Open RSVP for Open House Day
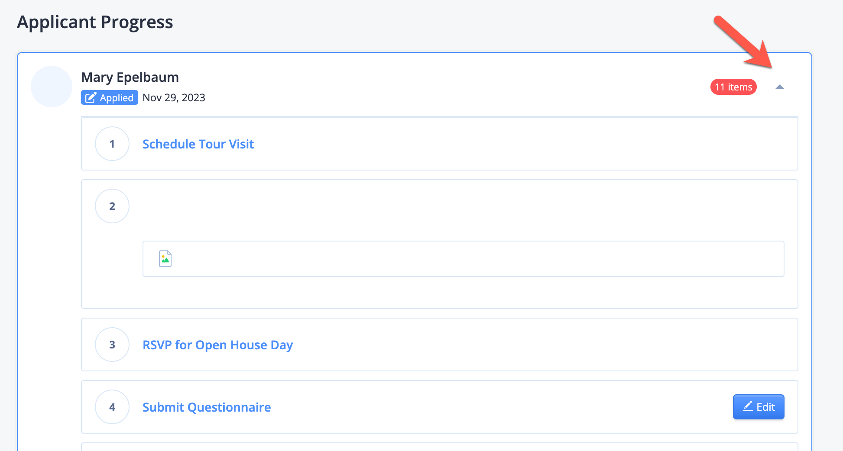843x451 pixels. pos(217,345)
